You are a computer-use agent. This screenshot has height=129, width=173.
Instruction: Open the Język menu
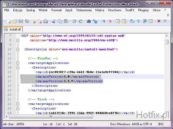69,10
